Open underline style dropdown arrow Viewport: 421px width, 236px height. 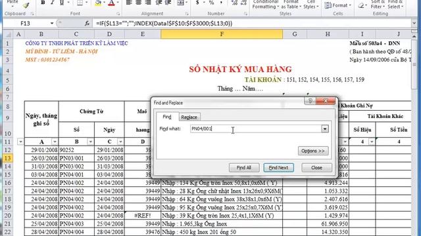(x=68, y=3)
